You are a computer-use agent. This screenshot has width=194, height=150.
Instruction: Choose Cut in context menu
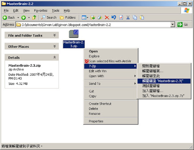111,91
